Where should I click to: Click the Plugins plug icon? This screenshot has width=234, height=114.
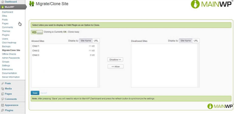click(x=2, y=110)
